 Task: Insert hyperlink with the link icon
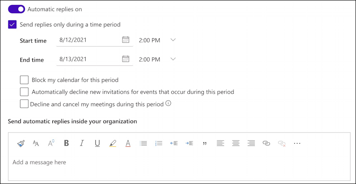[266, 143]
